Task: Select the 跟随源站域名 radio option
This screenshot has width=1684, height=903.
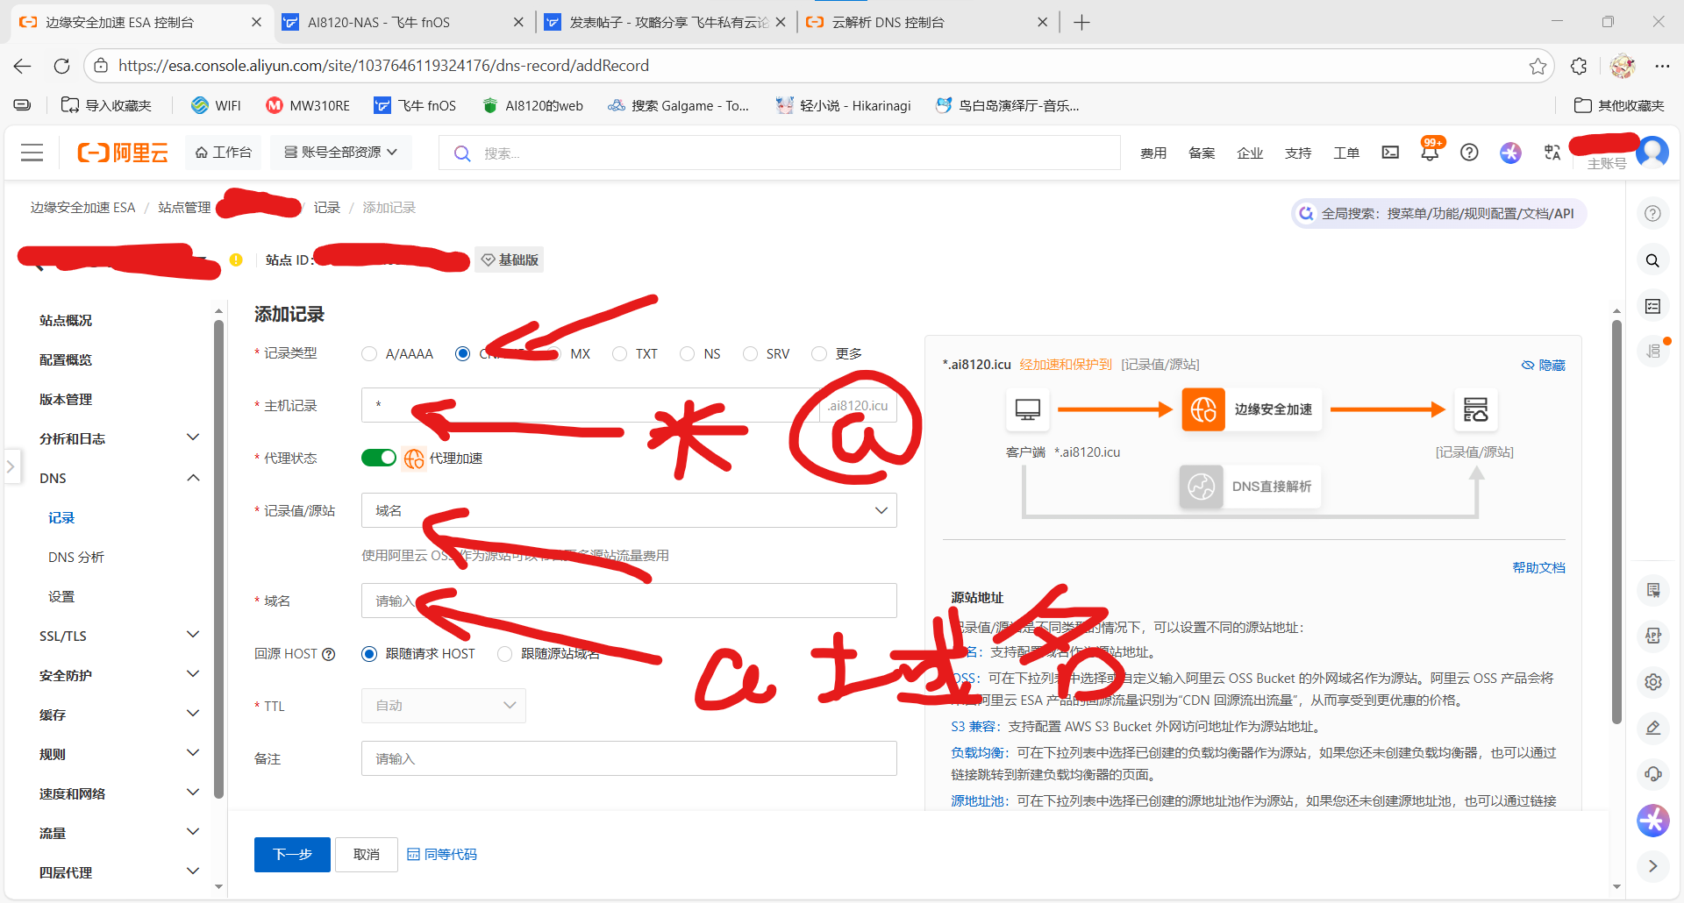Action: tap(504, 654)
